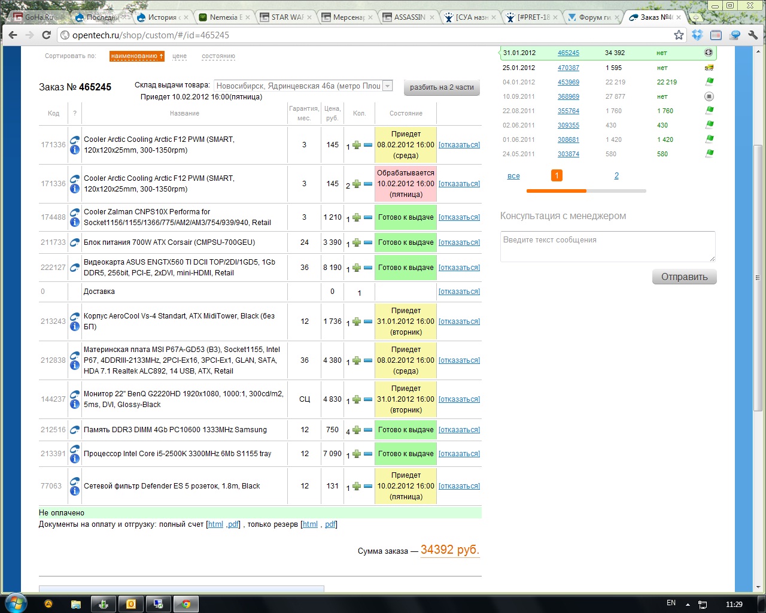The height and width of the screenshot is (613, 766).
Task: Toggle sorting by наименованию
Action: tap(137, 56)
